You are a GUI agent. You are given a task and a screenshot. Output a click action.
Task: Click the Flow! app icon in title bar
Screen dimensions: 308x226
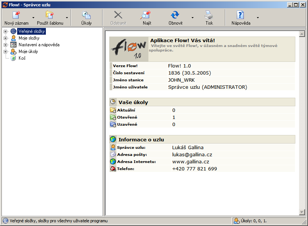coord(5,5)
